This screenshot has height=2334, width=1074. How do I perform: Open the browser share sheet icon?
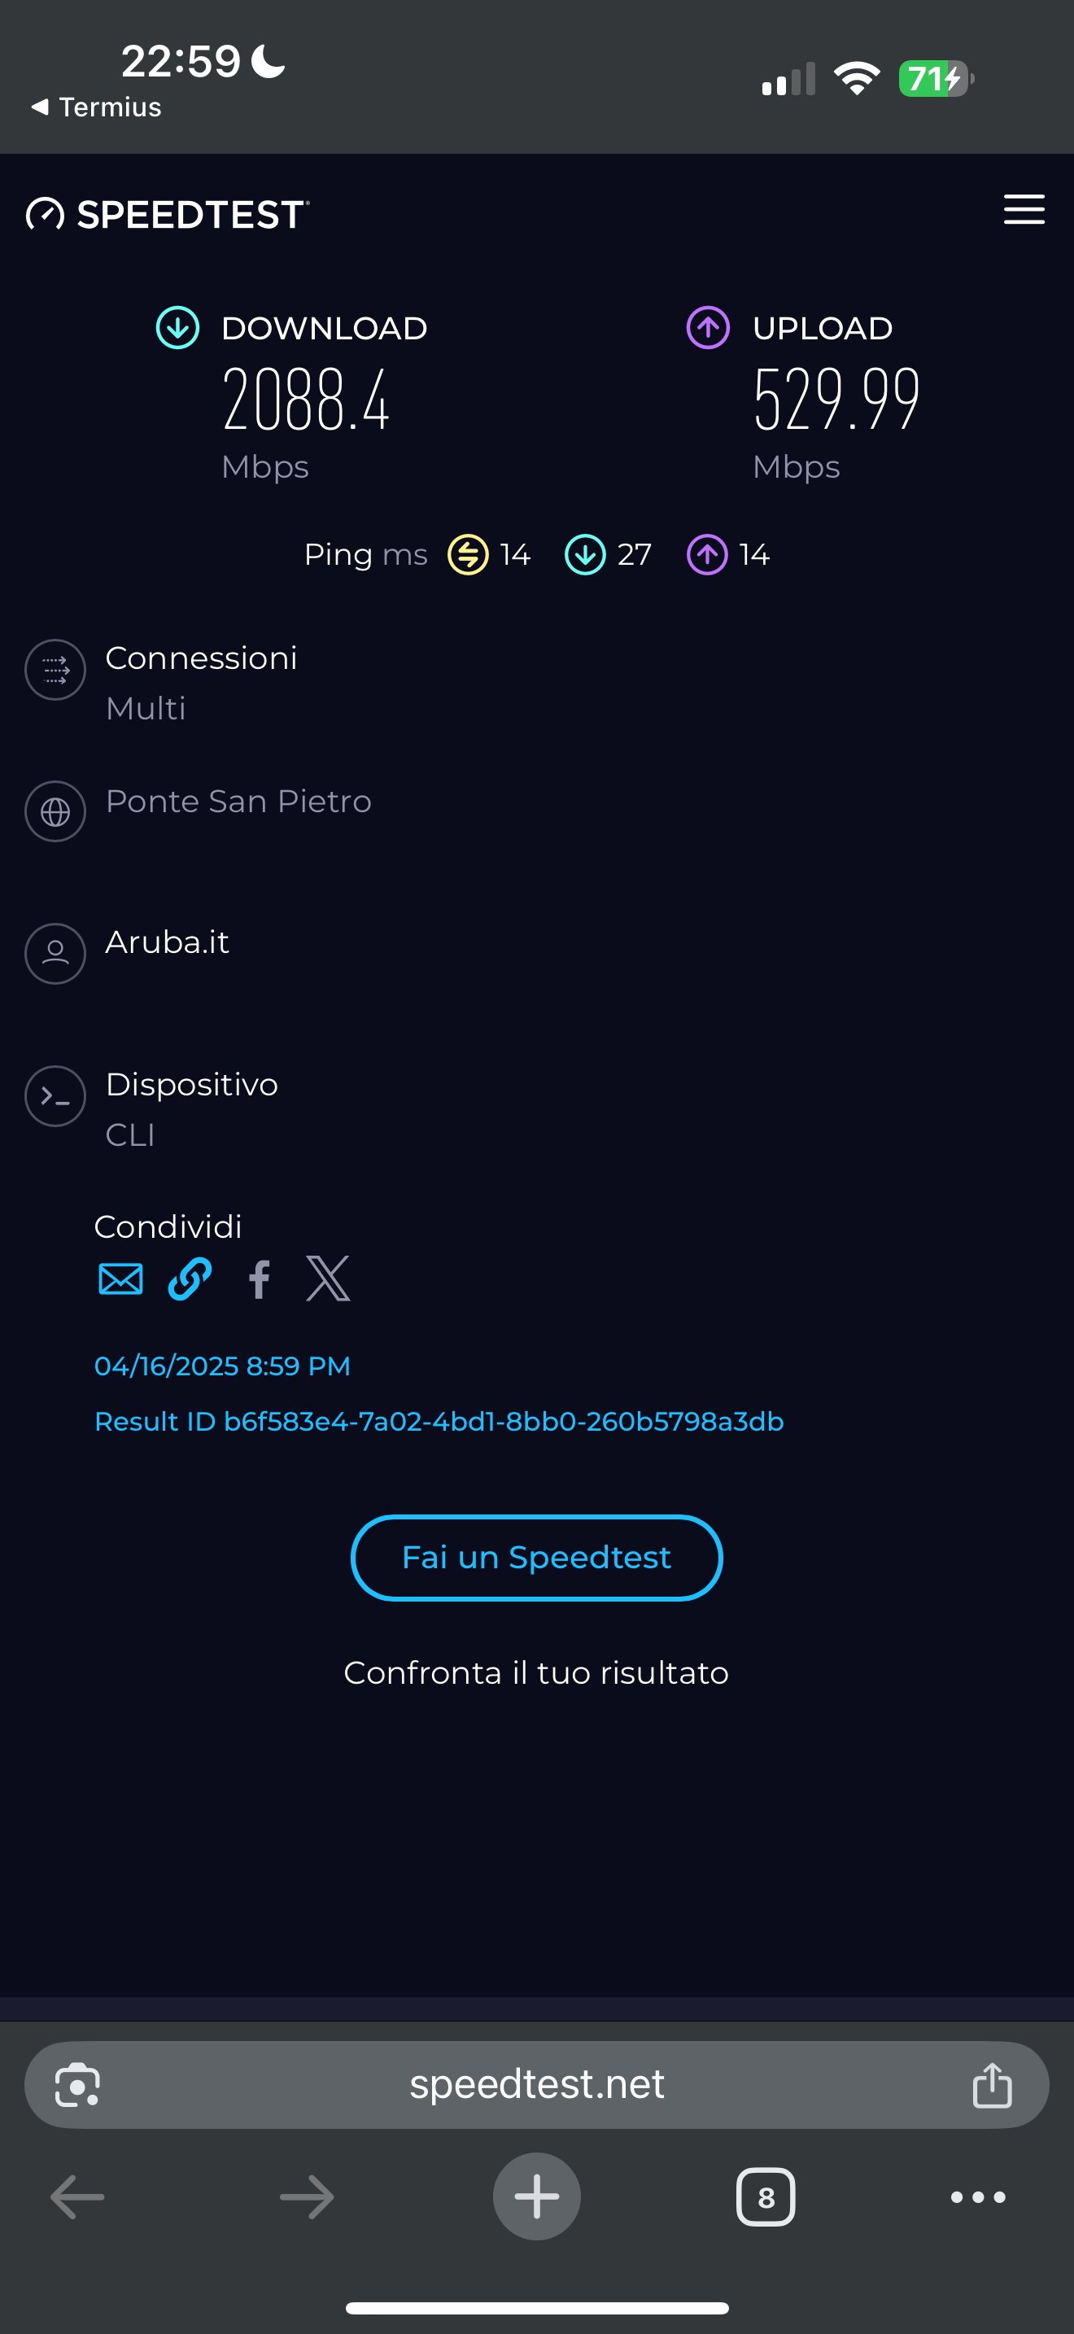992,2085
